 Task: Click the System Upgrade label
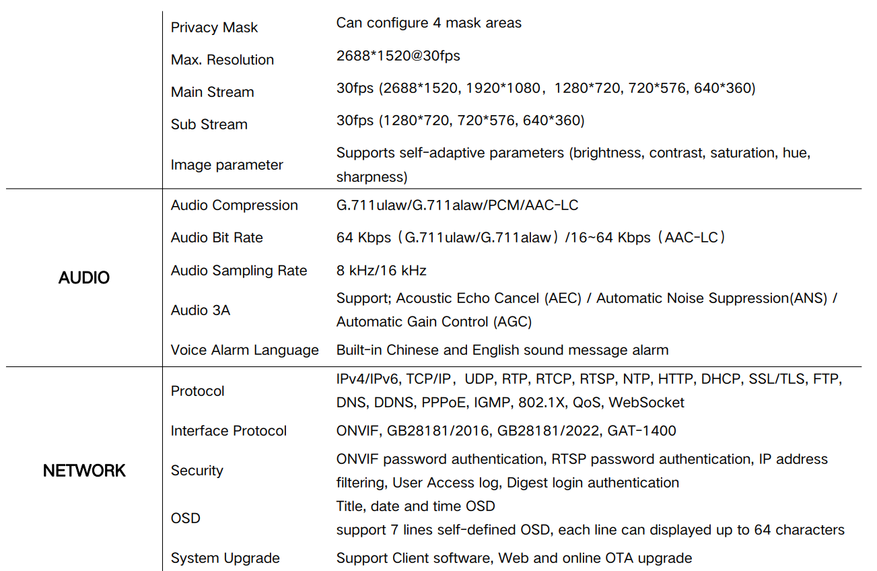tap(225, 558)
